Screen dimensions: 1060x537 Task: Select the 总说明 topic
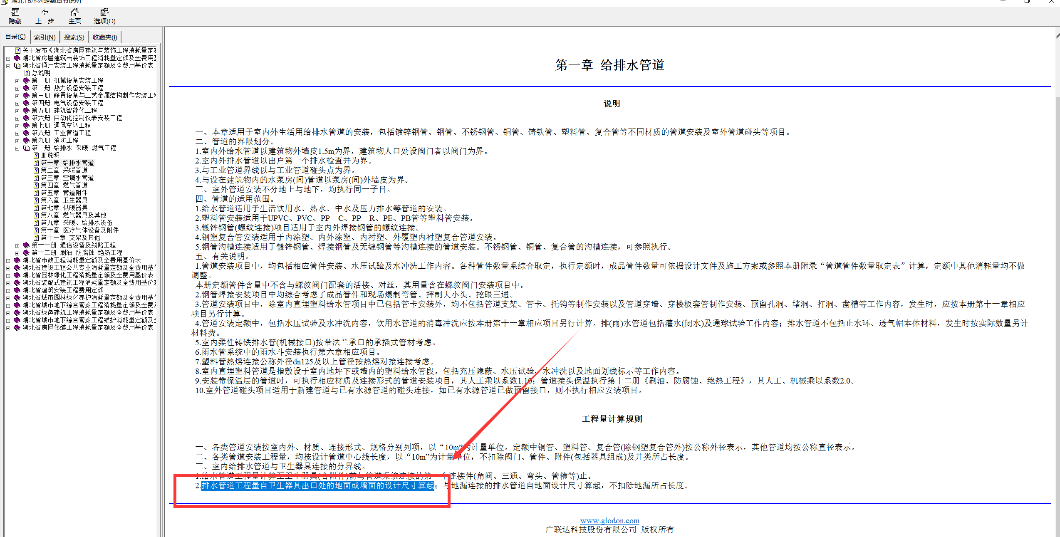41,73
